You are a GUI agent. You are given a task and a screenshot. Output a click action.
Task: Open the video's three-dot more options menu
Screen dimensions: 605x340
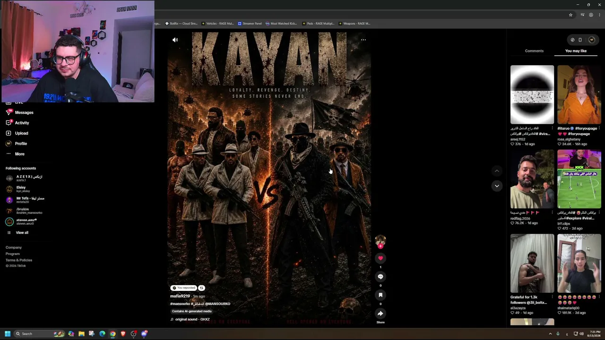[x=363, y=40]
